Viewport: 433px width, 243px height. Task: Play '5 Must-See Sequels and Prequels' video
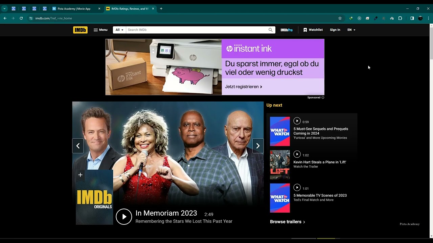pyautogui.click(x=297, y=121)
